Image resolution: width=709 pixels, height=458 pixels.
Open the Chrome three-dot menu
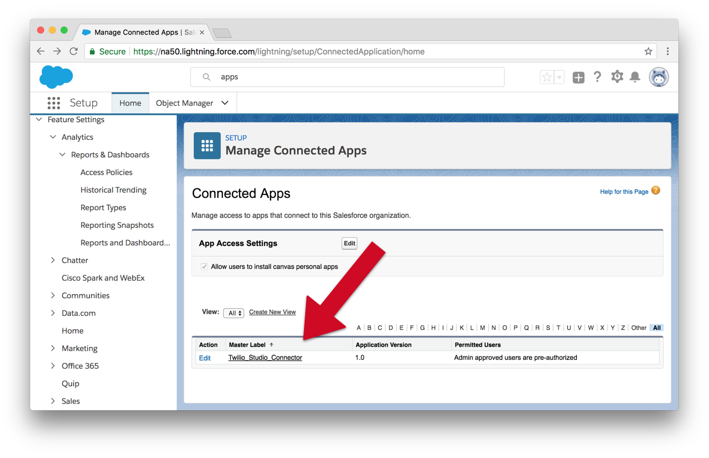(x=667, y=52)
